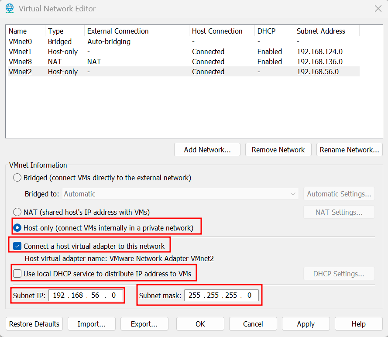Click the Subnet mask input field
The image size is (388, 337).
pyautogui.click(x=221, y=295)
